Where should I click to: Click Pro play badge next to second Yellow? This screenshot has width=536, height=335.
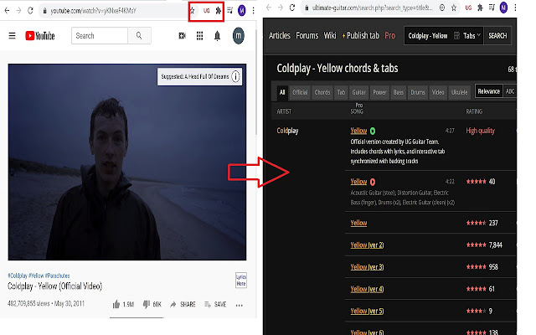click(373, 183)
